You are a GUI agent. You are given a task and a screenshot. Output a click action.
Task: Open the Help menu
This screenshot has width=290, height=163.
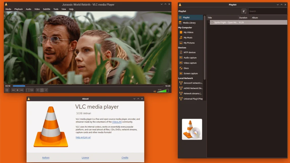[71, 9]
